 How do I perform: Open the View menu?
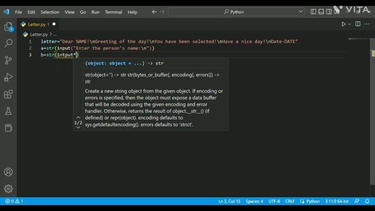(x=69, y=12)
